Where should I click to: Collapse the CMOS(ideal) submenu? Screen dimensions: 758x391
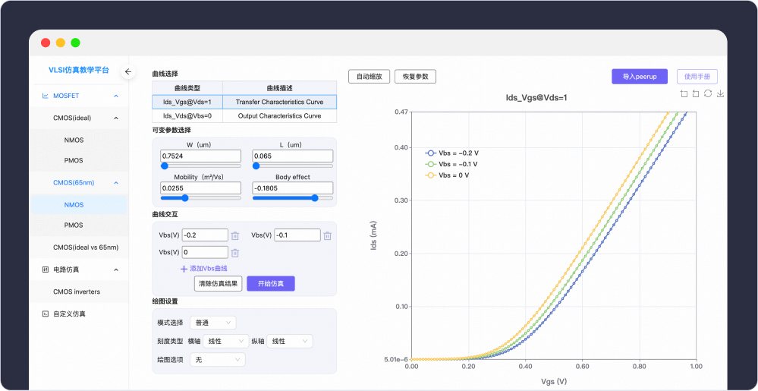point(116,118)
